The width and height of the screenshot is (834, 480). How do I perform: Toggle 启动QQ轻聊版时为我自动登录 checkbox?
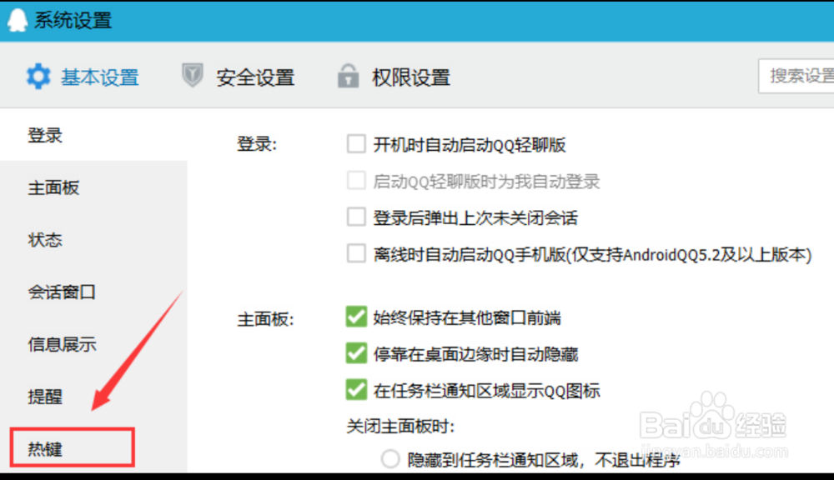tap(356, 180)
